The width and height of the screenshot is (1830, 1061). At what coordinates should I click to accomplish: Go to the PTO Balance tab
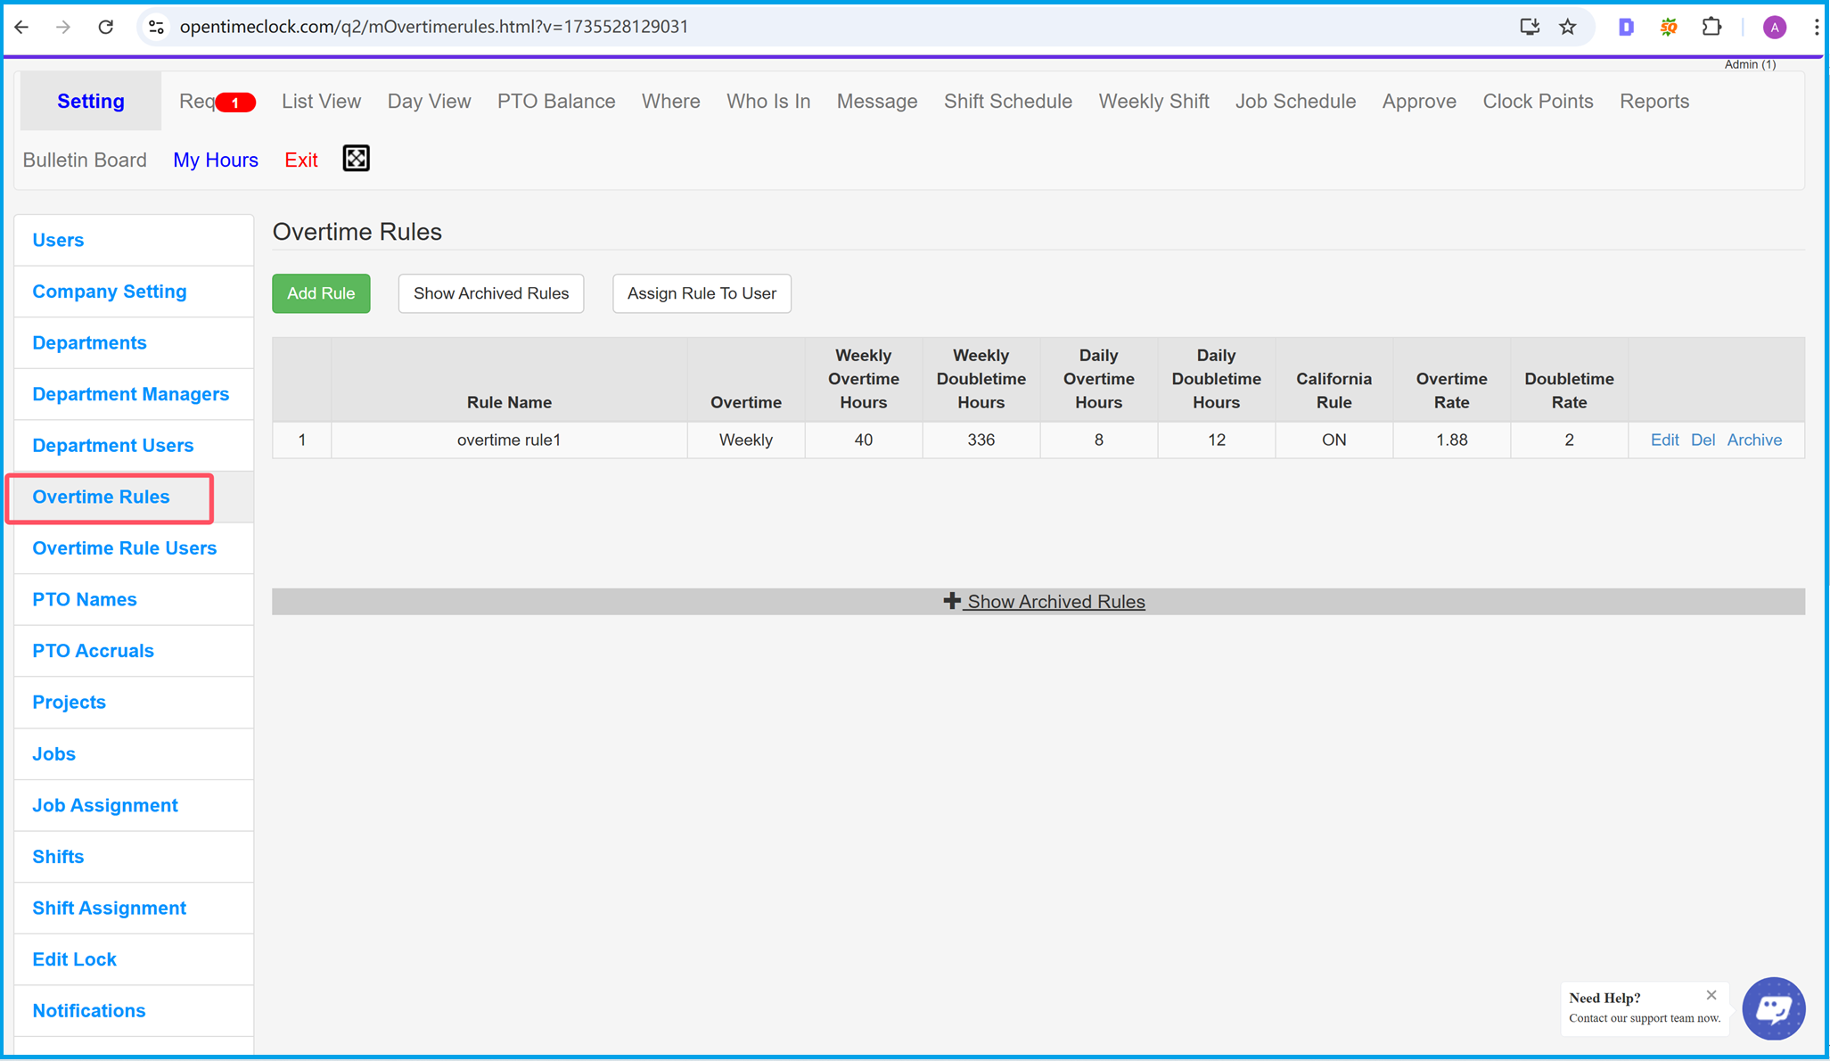pos(556,101)
